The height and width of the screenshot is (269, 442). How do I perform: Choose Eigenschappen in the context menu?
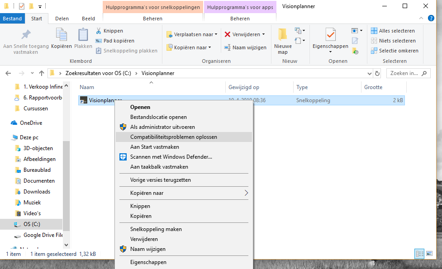(184, 262)
